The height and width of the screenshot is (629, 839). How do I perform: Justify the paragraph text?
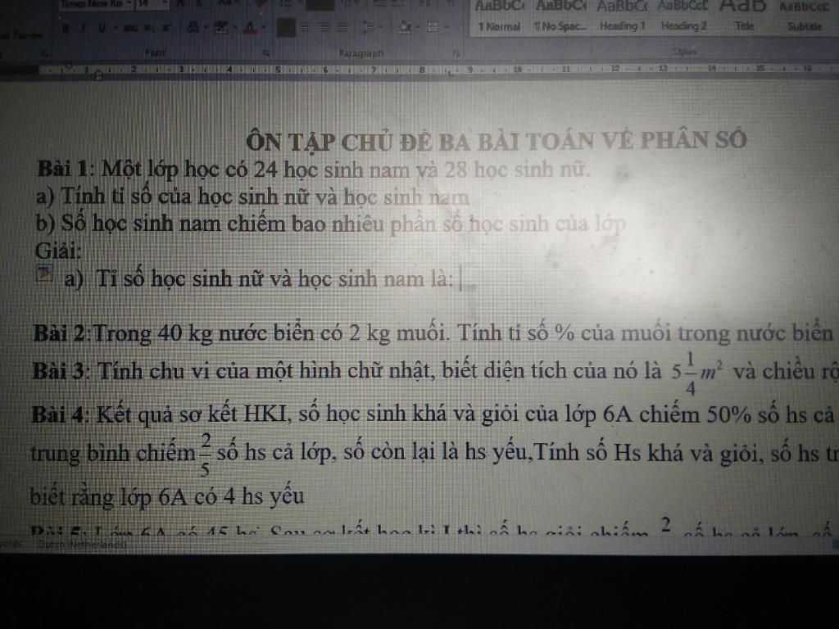click(342, 28)
